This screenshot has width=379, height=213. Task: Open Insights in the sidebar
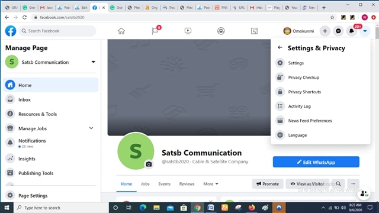click(x=51, y=159)
